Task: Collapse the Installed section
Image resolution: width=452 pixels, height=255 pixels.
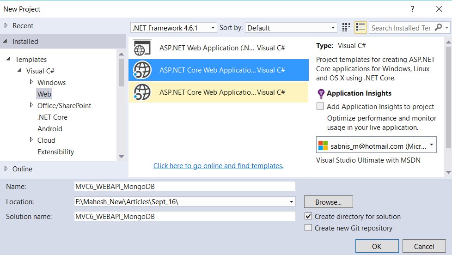Action: coord(5,41)
